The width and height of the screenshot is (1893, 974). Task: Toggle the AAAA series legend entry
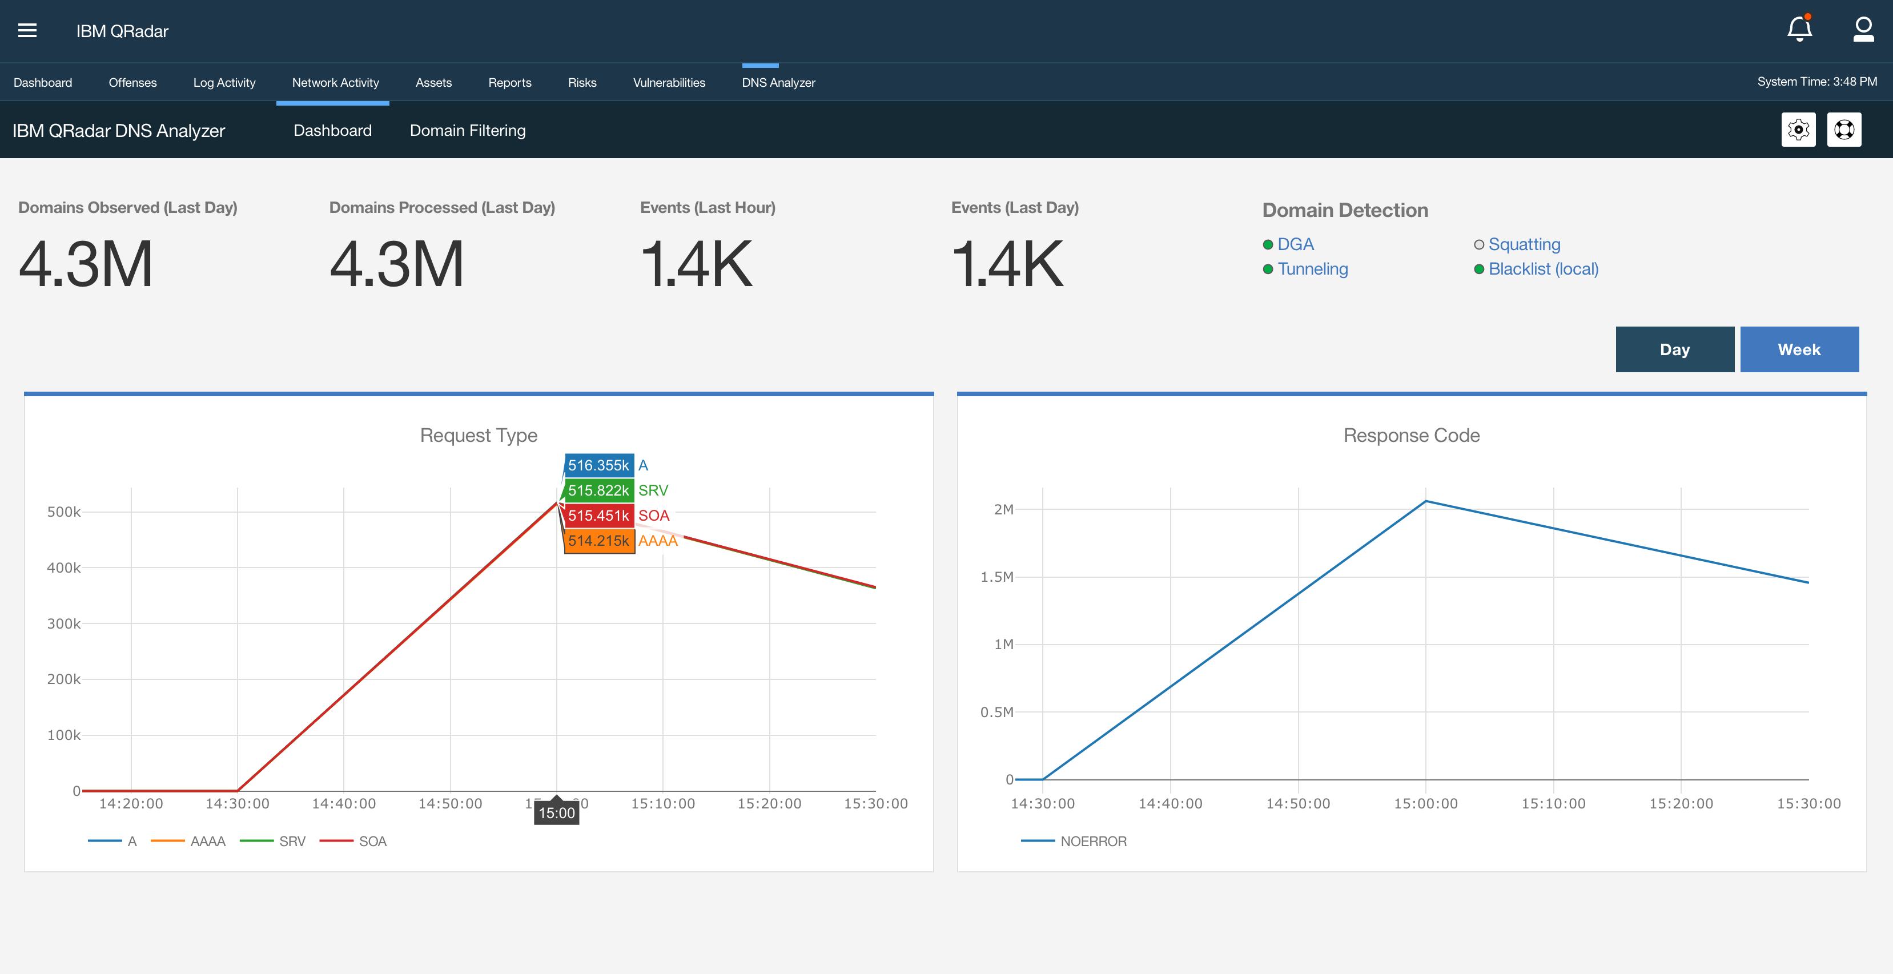pos(188,841)
